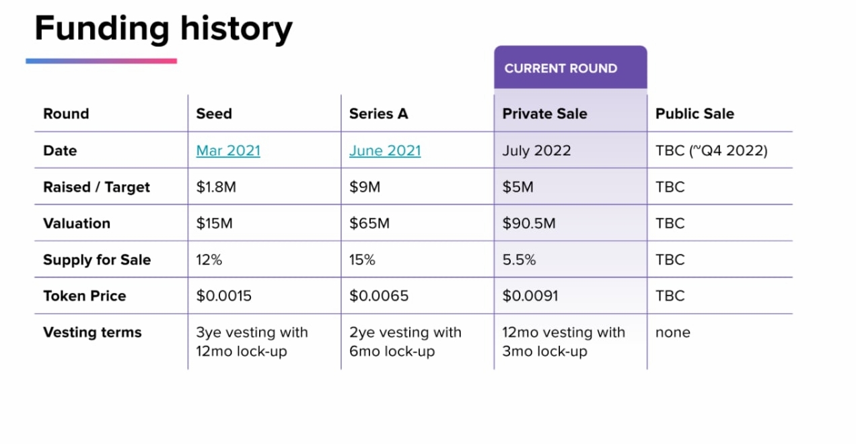The height and width of the screenshot is (444, 856).
Task: Select the TBC (~Q4 2022) date cell
Action: pos(711,150)
